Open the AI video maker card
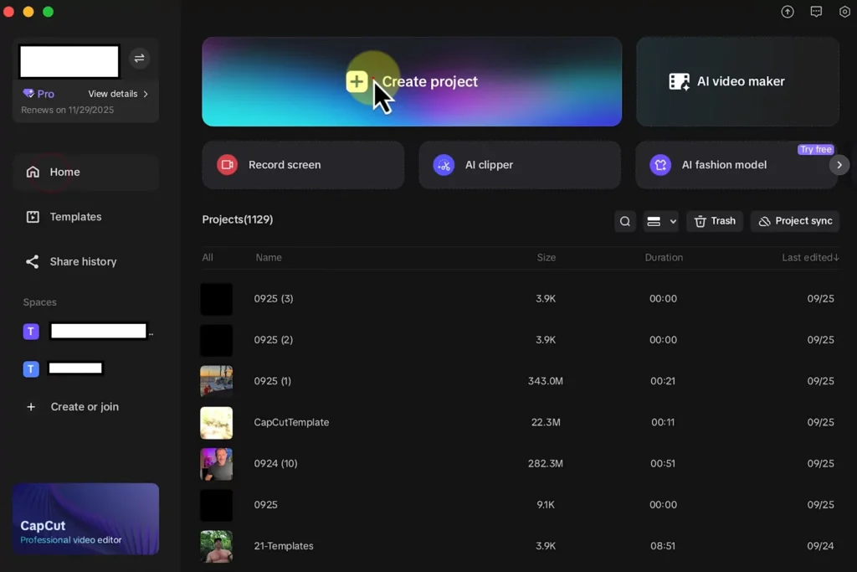The image size is (857, 572). pyautogui.click(x=737, y=81)
